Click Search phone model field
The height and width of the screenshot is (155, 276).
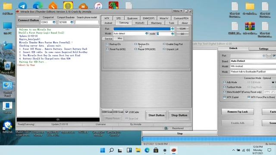[x=87, y=22]
